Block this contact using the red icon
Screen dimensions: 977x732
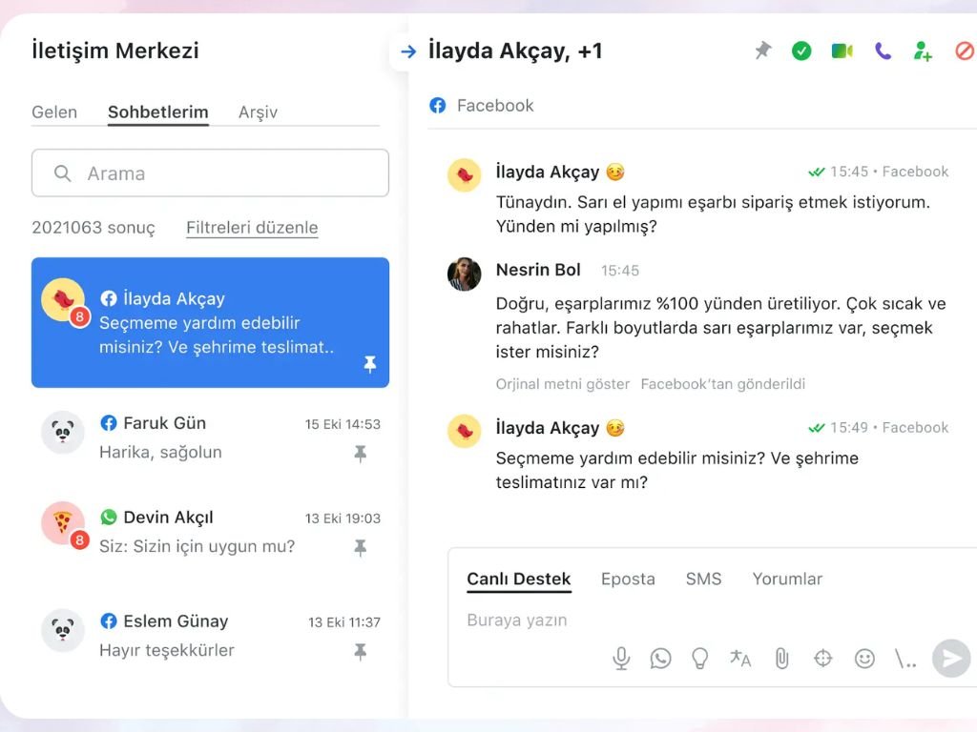965,51
